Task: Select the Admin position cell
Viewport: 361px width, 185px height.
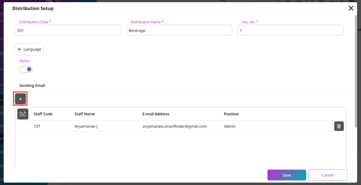Action: [230, 126]
